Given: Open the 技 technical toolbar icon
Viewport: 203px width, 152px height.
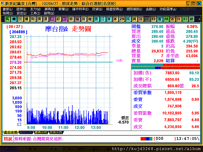Looking at the screenshot, I should [179, 19].
